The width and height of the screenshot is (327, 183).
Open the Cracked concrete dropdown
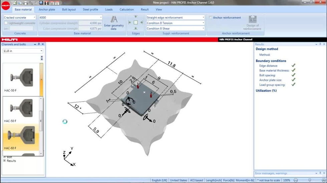tap(20, 18)
